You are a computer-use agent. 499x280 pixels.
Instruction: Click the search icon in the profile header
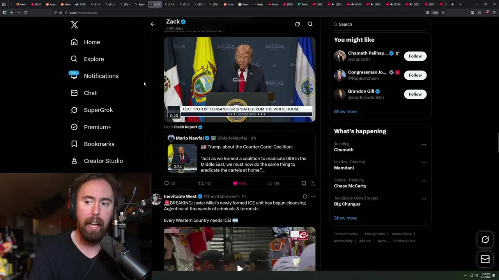coord(310,24)
